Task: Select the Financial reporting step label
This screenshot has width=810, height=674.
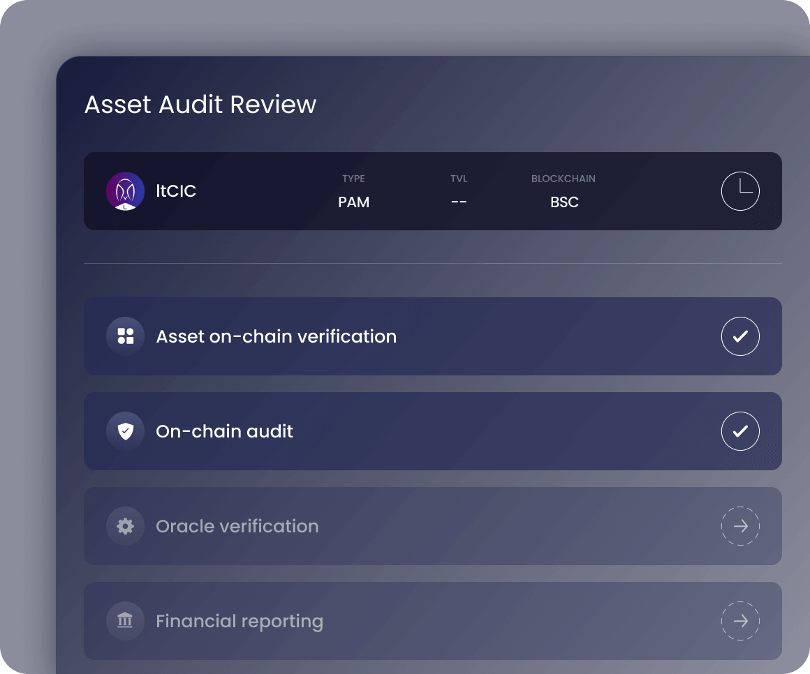Action: point(239,621)
